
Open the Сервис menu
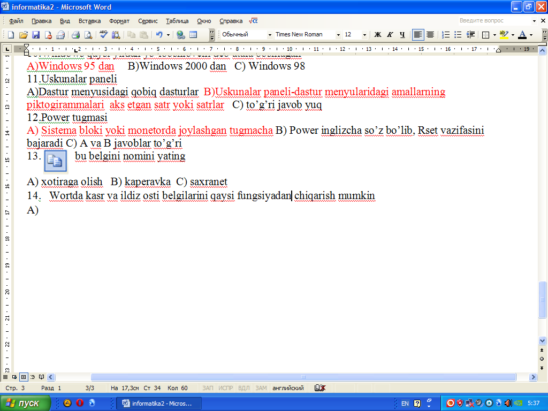click(x=148, y=21)
